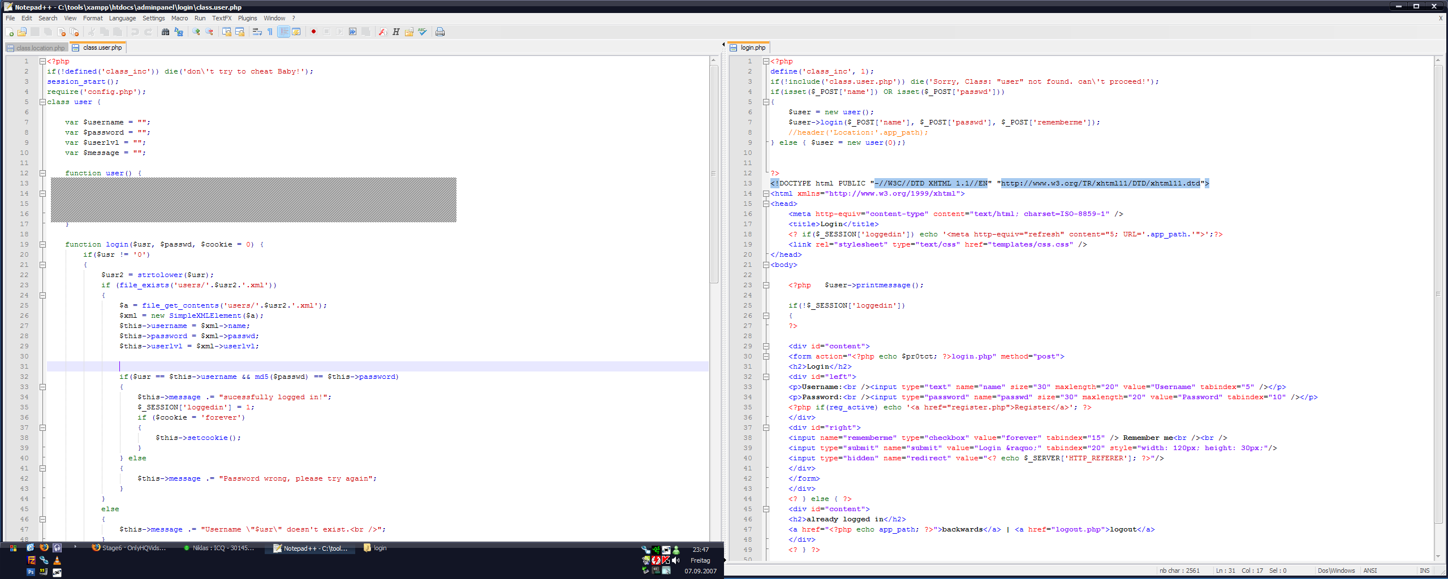Screen dimensions: 1448x579
Task: Print the document with the printer icon
Action: pyautogui.click(x=440, y=32)
